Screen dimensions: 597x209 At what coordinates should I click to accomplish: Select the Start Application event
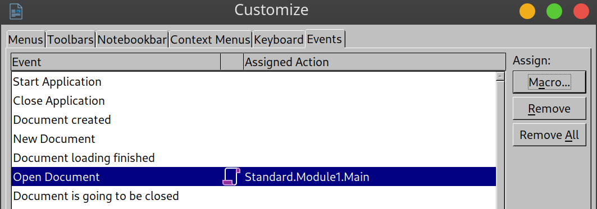click(254, 82)
